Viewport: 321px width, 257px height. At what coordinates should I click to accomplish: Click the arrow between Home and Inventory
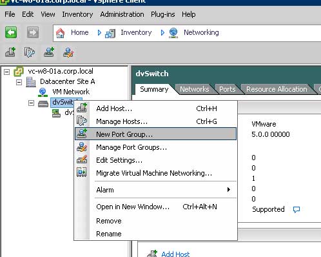[x=99, y=33]
